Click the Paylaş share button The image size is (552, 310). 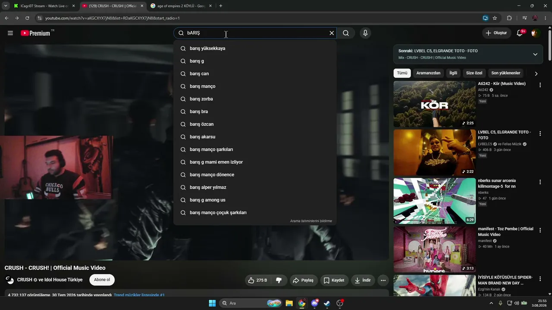(x=304, y=280)
